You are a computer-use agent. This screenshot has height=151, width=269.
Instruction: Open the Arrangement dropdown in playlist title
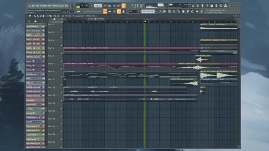coord(78,16)
